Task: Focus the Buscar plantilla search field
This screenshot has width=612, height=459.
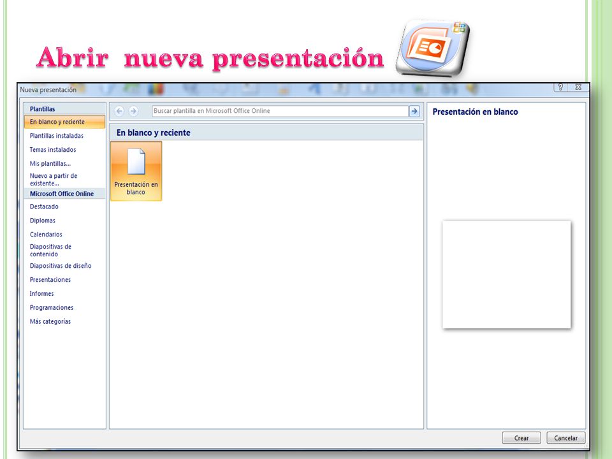Action: pos(280,111)
